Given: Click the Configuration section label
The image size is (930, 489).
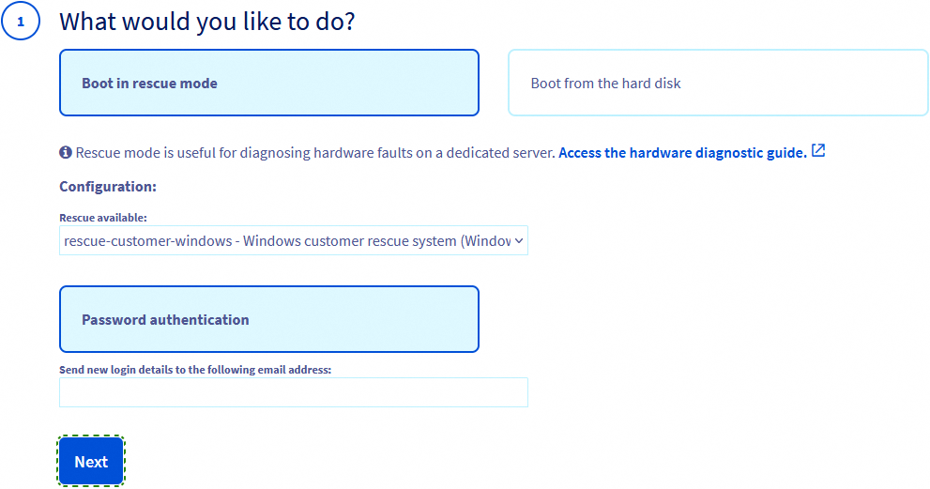Looking at the screenshot, I should pos(108,187).
